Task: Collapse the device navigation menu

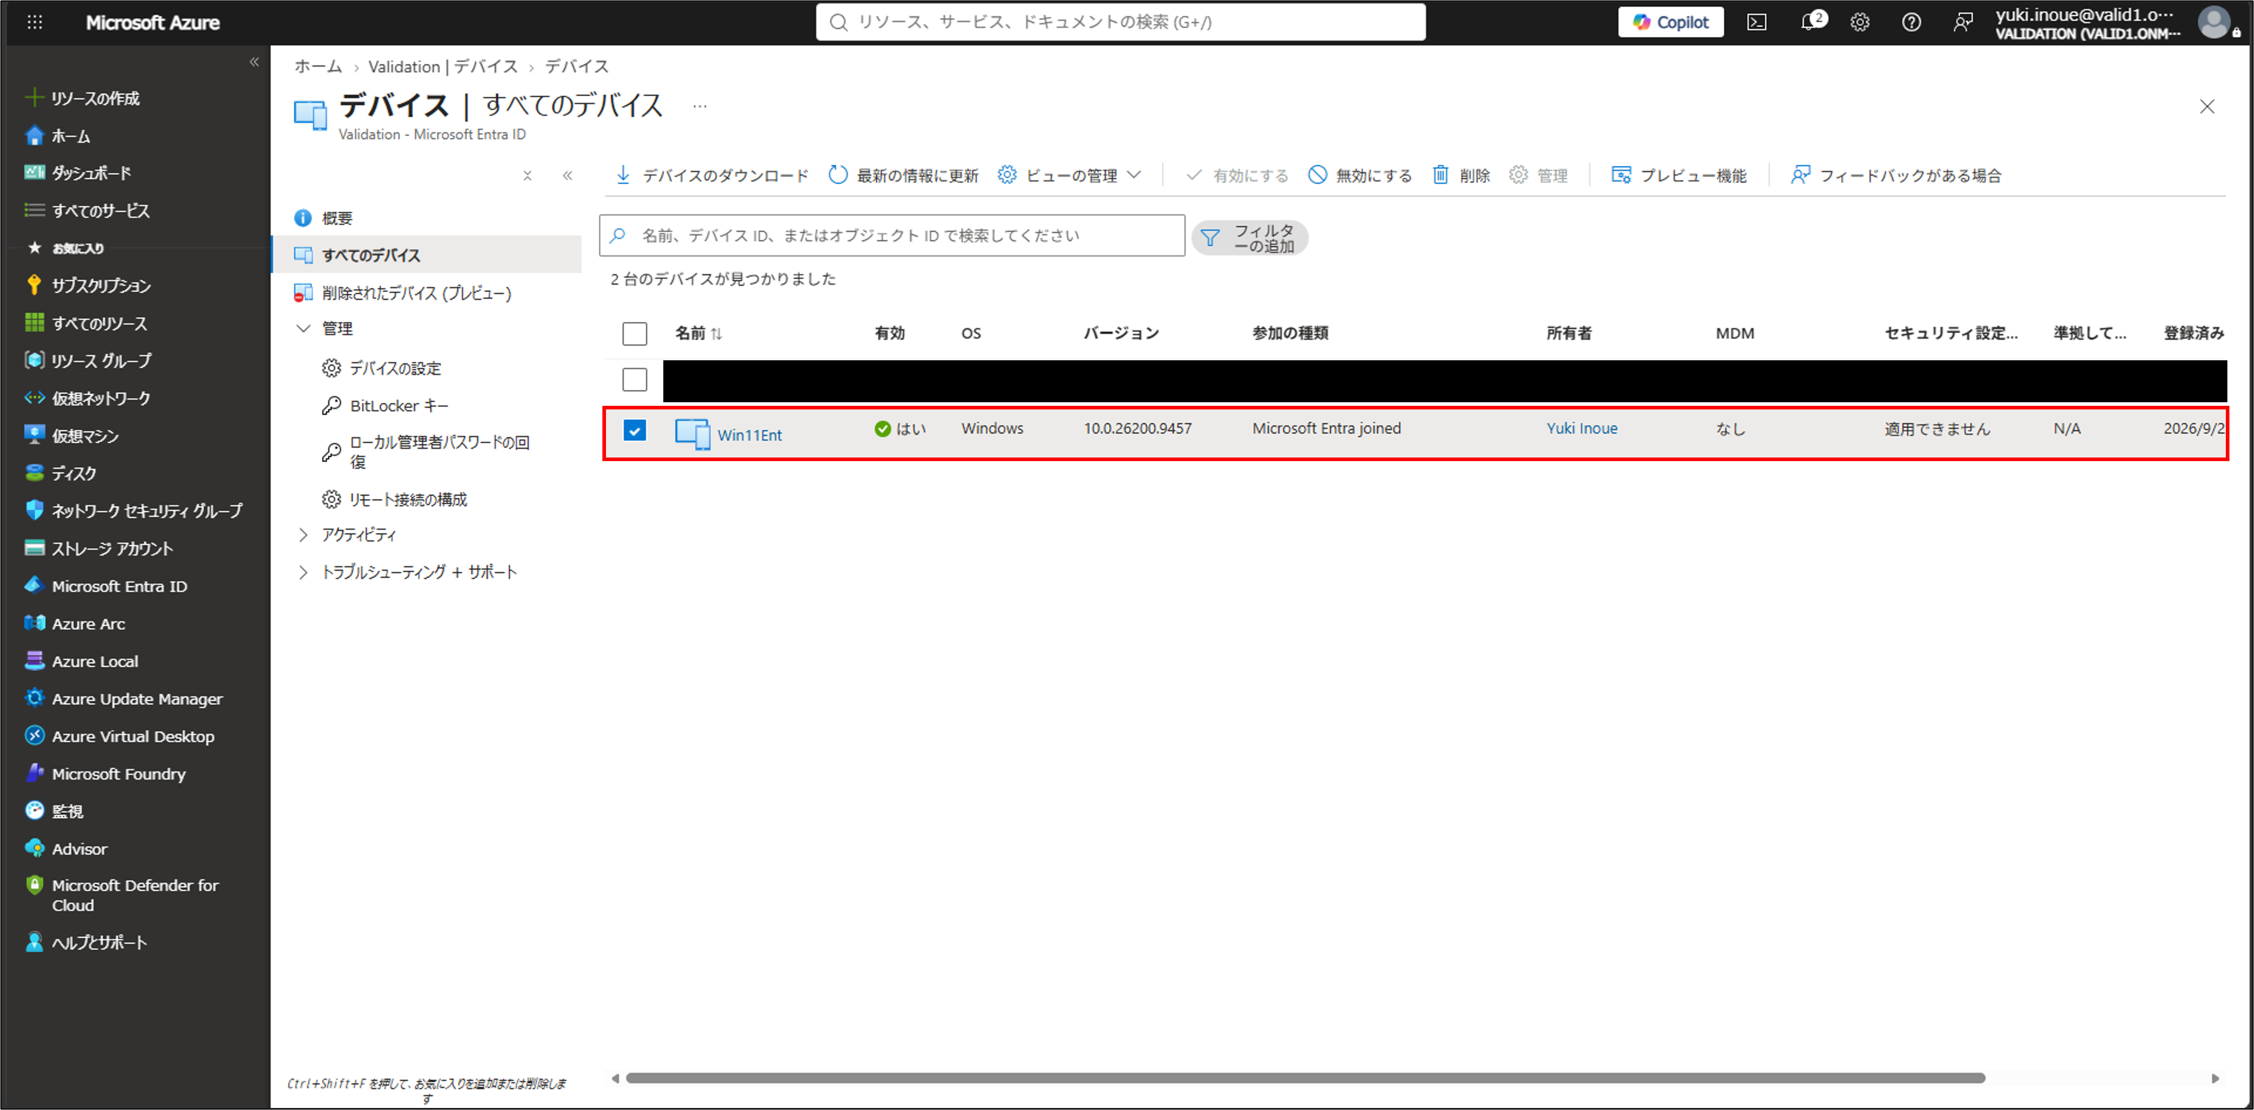Action: (x=568, y=176)
